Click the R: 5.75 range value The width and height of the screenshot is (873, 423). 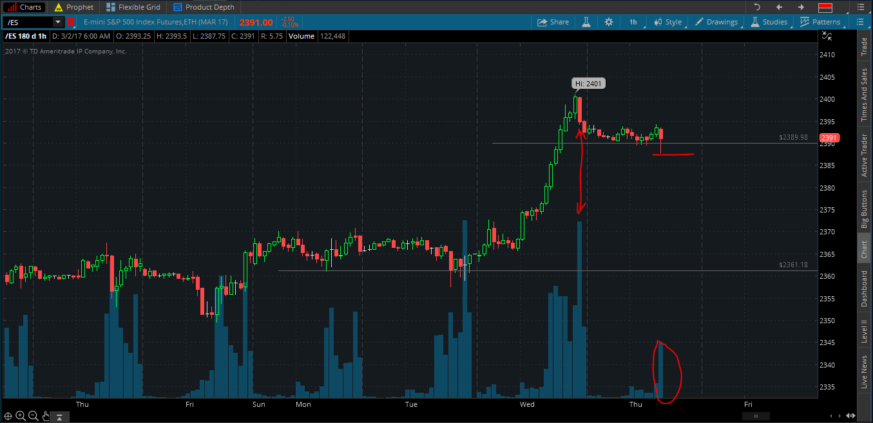click(x=271, y=36)
